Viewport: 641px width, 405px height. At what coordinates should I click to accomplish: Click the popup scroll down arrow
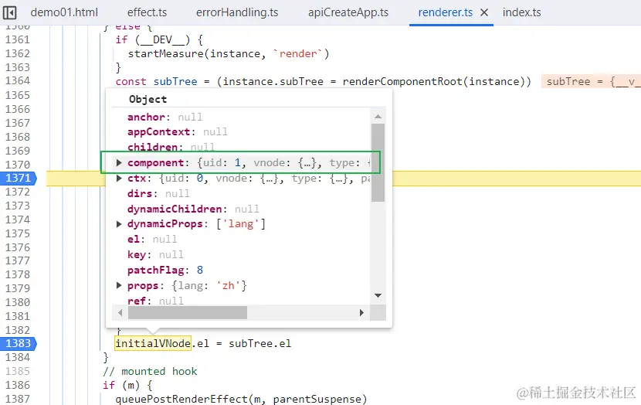pyautogui.click(x=378, y=295)
